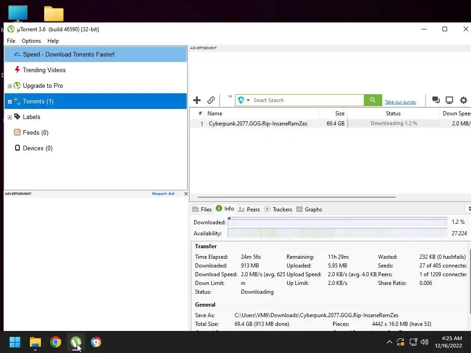Click the network tray icon
This screenshot has width=471, height=353.
(414, 342)
